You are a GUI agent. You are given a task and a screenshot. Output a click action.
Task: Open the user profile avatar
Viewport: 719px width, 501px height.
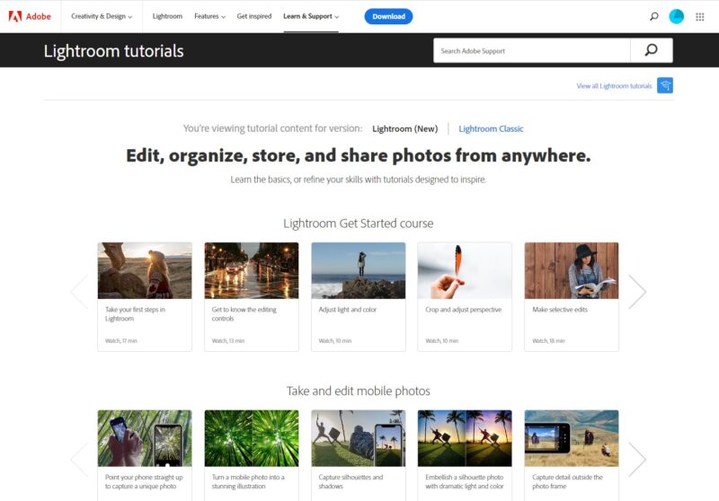[677, 16]
